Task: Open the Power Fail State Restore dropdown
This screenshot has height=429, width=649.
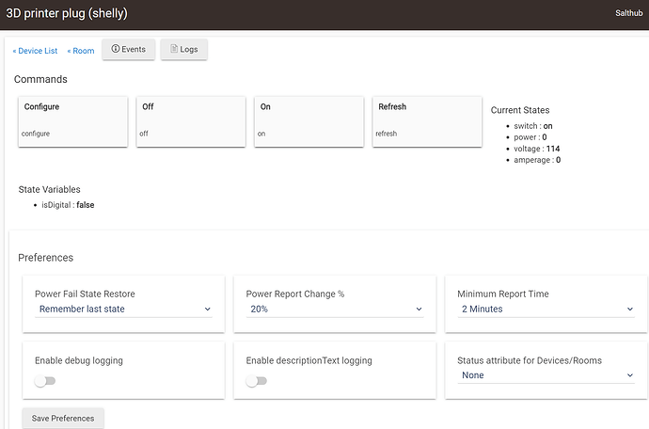Action: (x=123, y=309)
